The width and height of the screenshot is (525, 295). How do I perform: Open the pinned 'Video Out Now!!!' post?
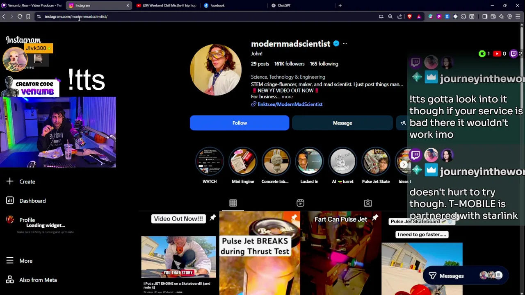click(x=178, y=253)
